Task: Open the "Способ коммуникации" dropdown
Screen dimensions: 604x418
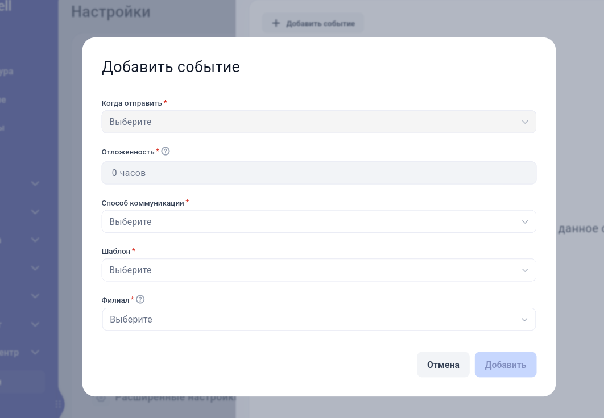Action: point(318,221)
